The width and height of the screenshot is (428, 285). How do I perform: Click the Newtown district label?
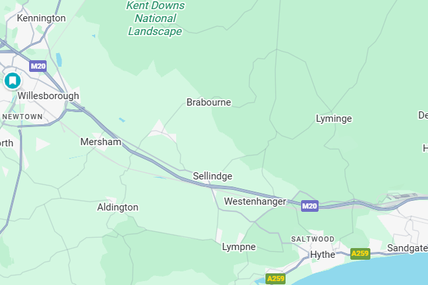(x=23, y=117)
